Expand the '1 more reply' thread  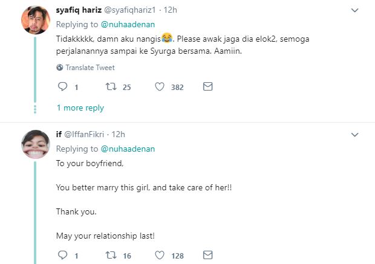[80, 108]
